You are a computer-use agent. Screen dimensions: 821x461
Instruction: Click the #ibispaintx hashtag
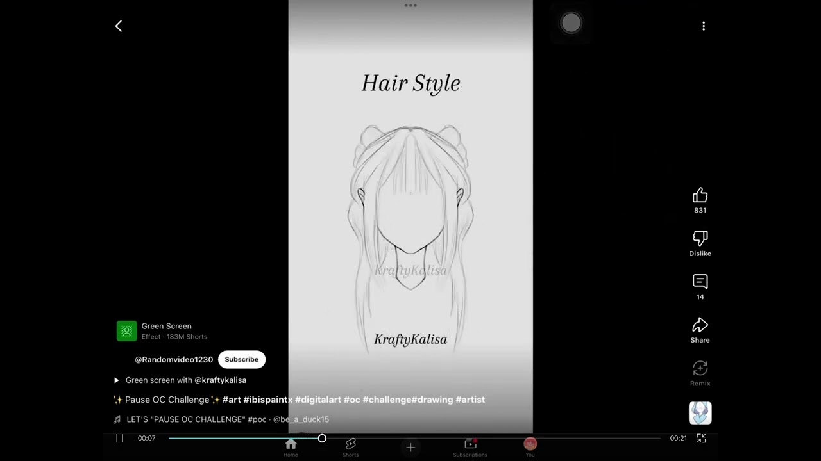268,400
